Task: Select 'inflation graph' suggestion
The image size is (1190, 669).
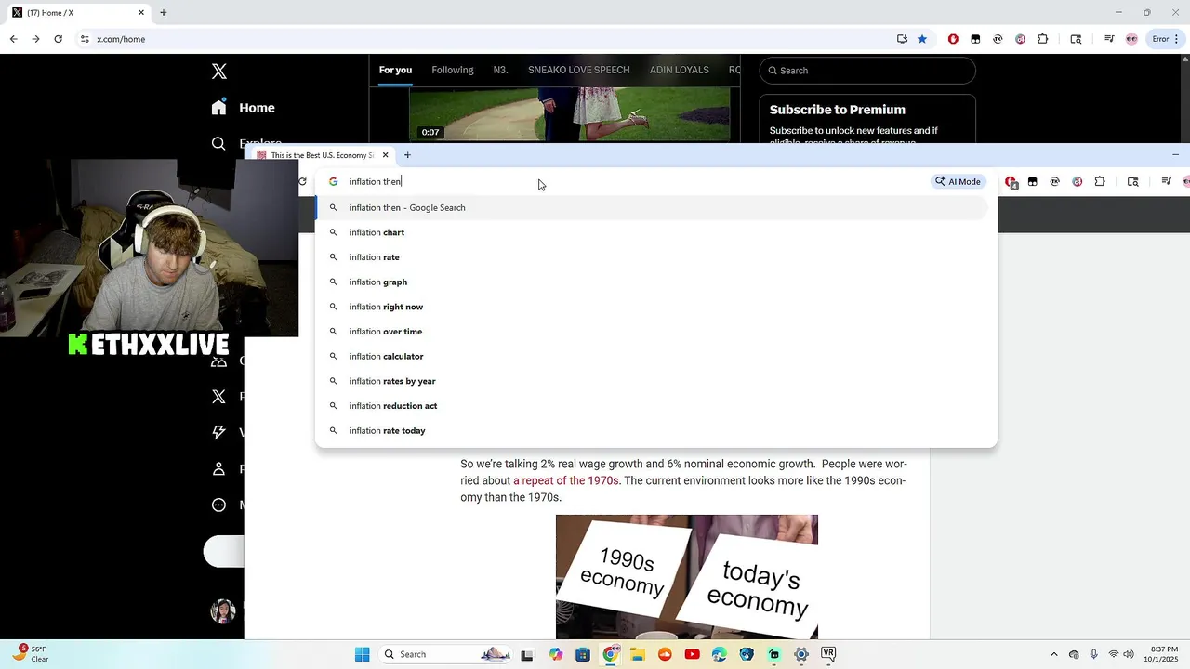Action: pos(651,282)
